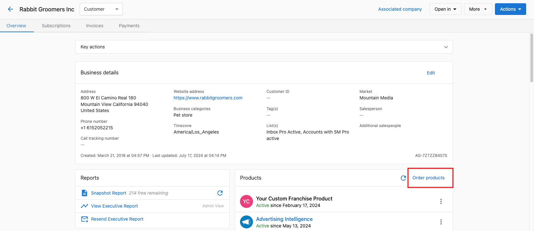This screenshot has width=534, height=231.
Task: Open the Actions dropdown button
Action: click(x=511, y=9)
